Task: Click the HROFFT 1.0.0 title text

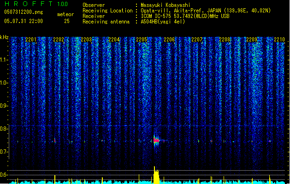Action: (36, 4)
